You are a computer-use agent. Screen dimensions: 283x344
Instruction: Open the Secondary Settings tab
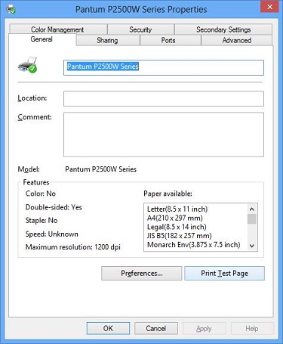tap(223, 29)
